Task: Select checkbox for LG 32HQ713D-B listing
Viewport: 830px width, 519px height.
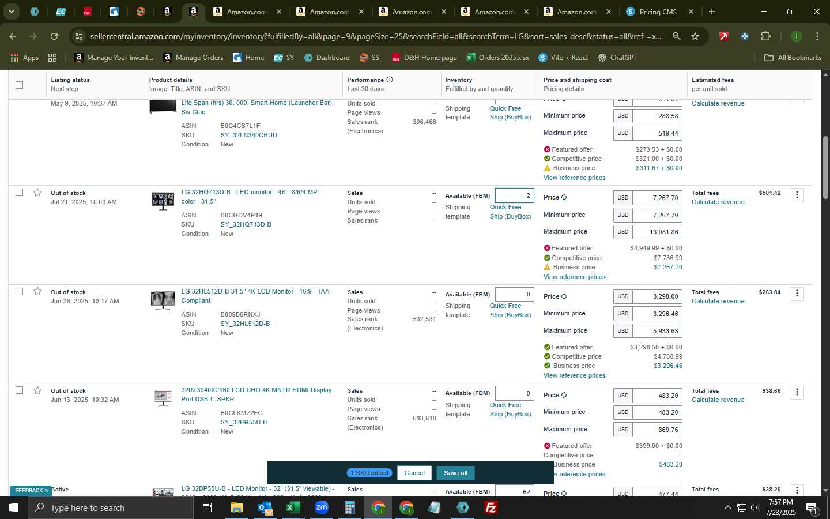Action: point(19,193)
